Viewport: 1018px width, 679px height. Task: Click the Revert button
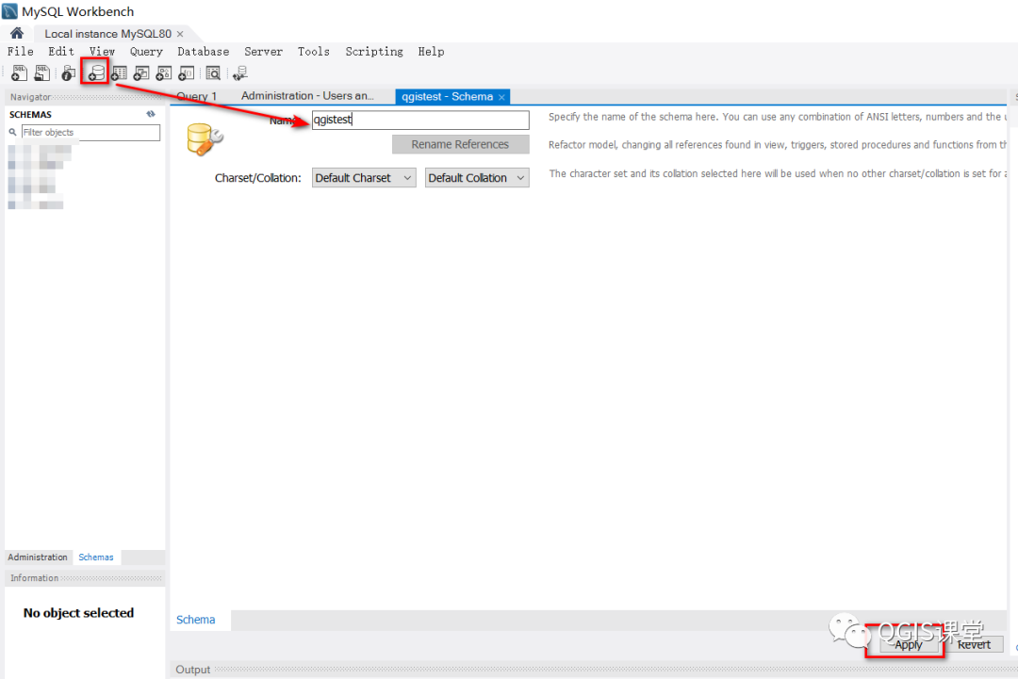click(974, 645)
